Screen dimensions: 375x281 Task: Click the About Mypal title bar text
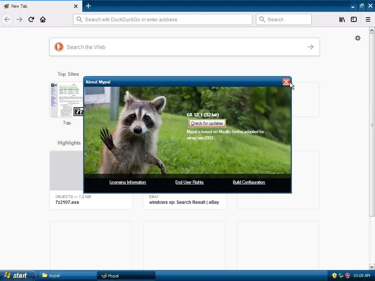pyautogui.click(x=98, y=82)
